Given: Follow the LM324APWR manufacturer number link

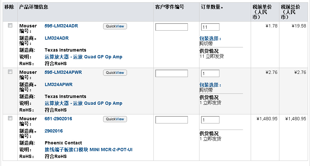Looking at the screenshot, I should [x=59, y=84].
